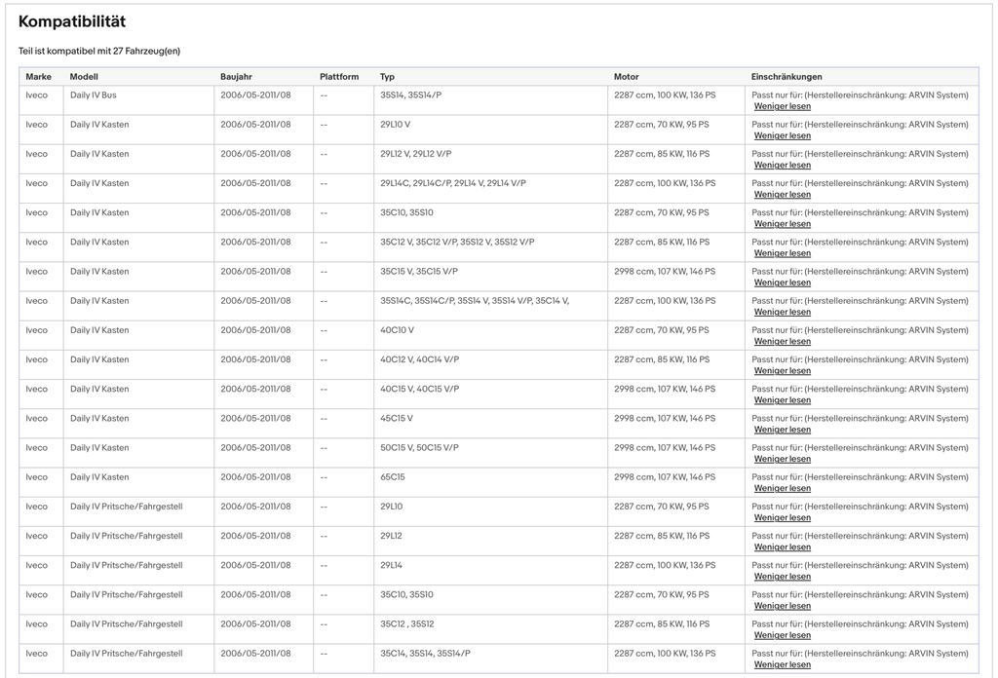Collapse restrictions via Weniger lesen, Daily IV Bus row
Viewport: 998px width, 678px height.
783,106
